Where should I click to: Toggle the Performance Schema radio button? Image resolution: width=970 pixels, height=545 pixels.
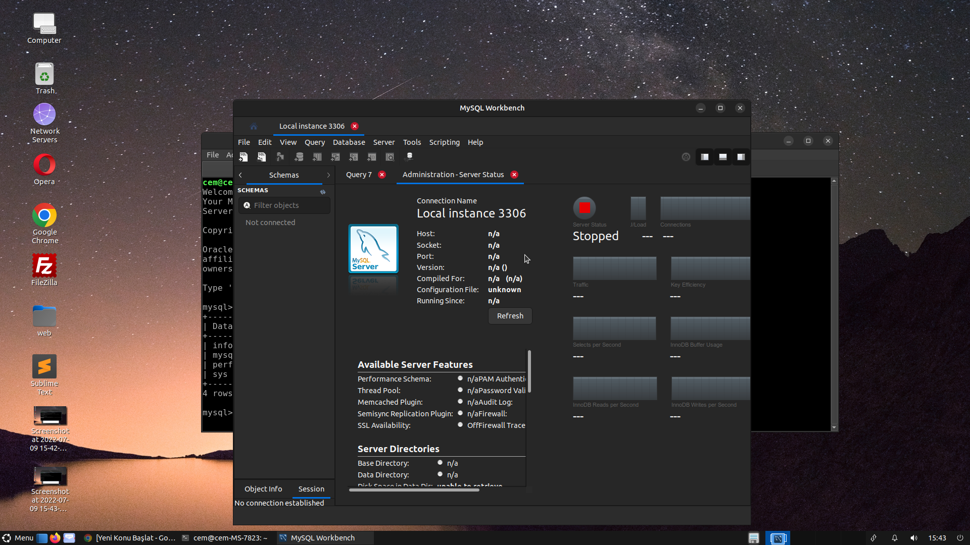(x=460, y=378)
